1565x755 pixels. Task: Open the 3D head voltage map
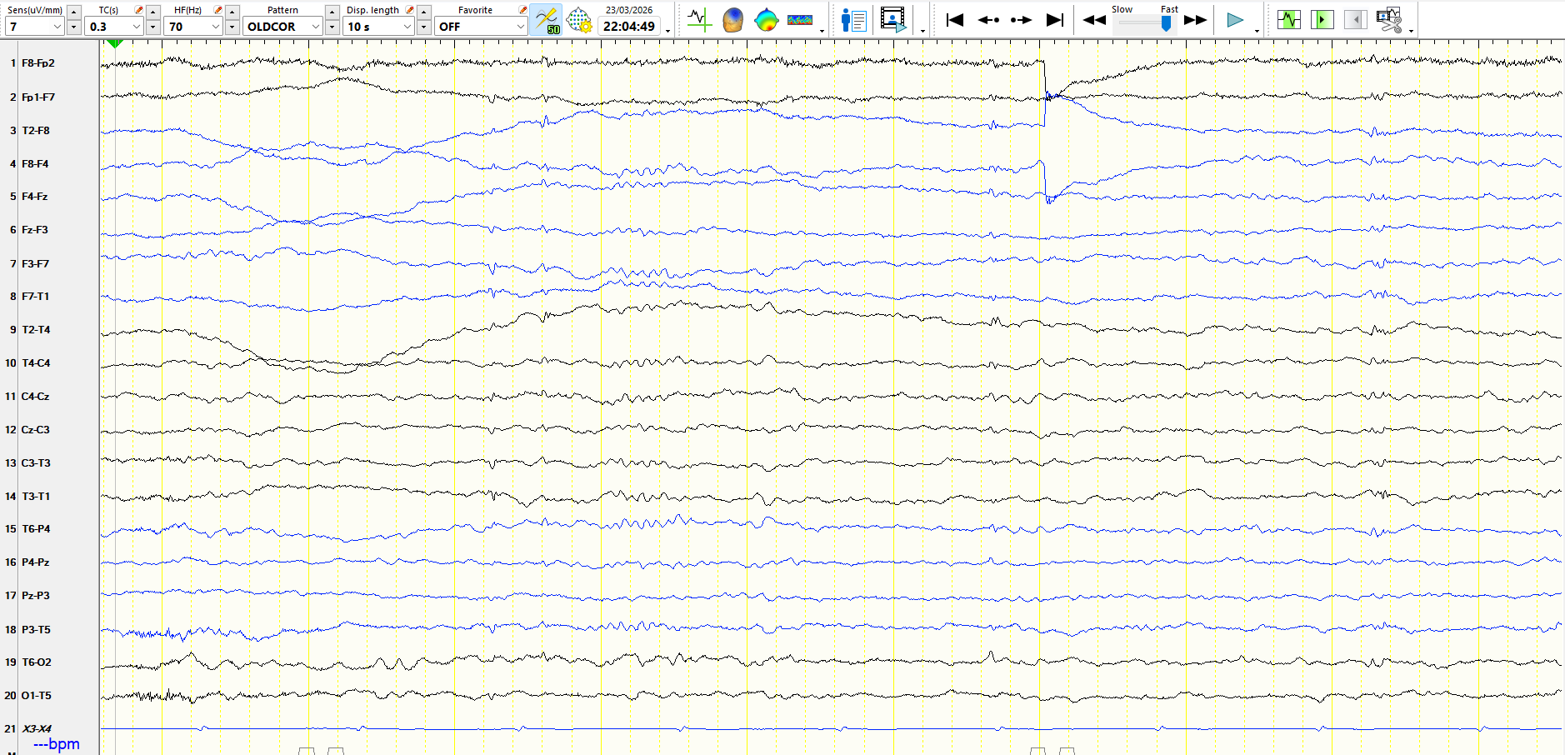(732, 20)
